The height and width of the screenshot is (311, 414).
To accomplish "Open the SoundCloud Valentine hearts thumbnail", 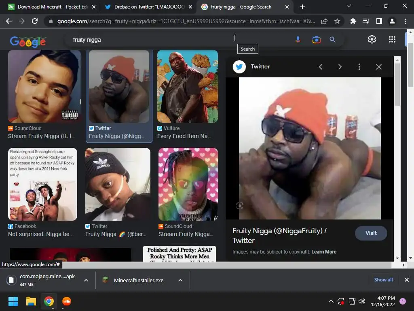I will [188, 184].
